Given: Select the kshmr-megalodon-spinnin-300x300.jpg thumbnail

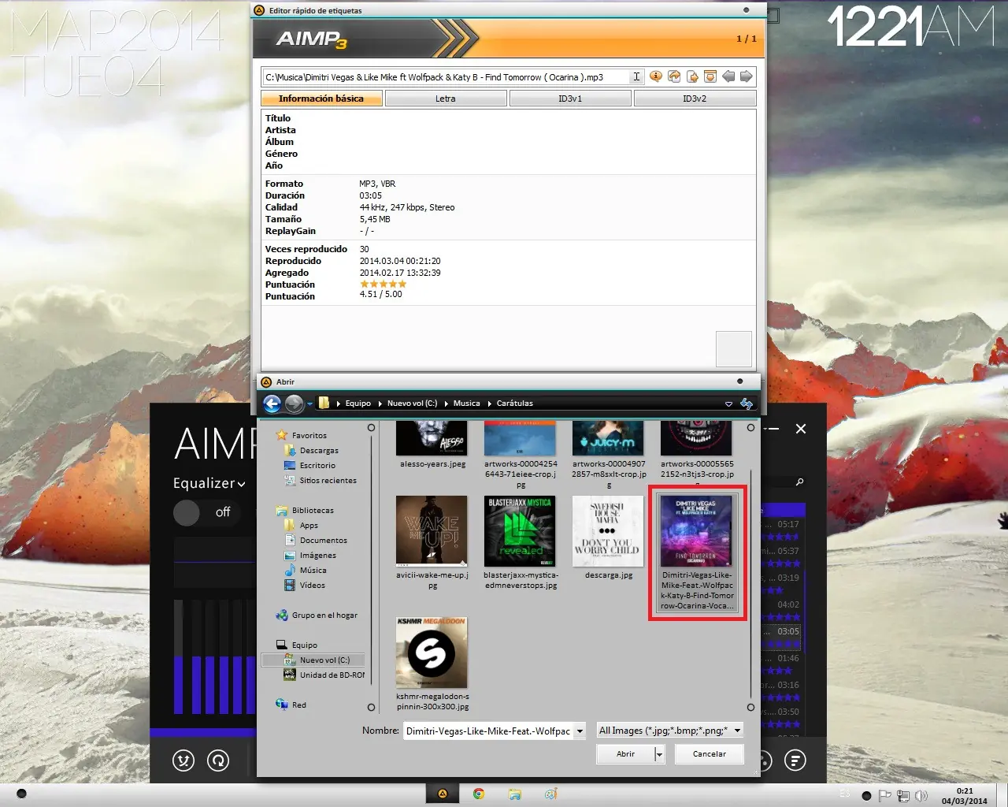Looking at the screenshot, I should (432, 653).
